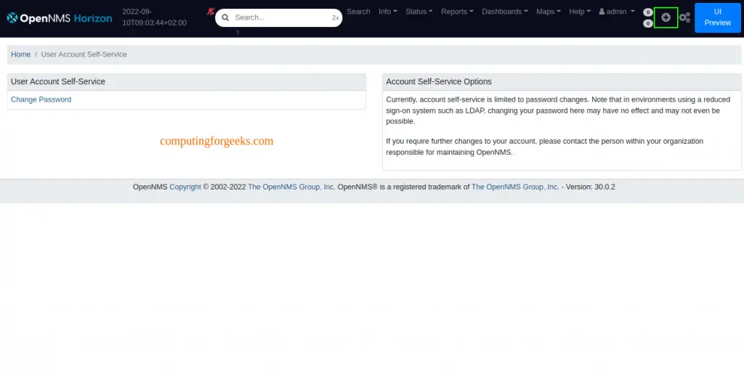
Task: Expand the Status dropdown menu
Action: 419,12
